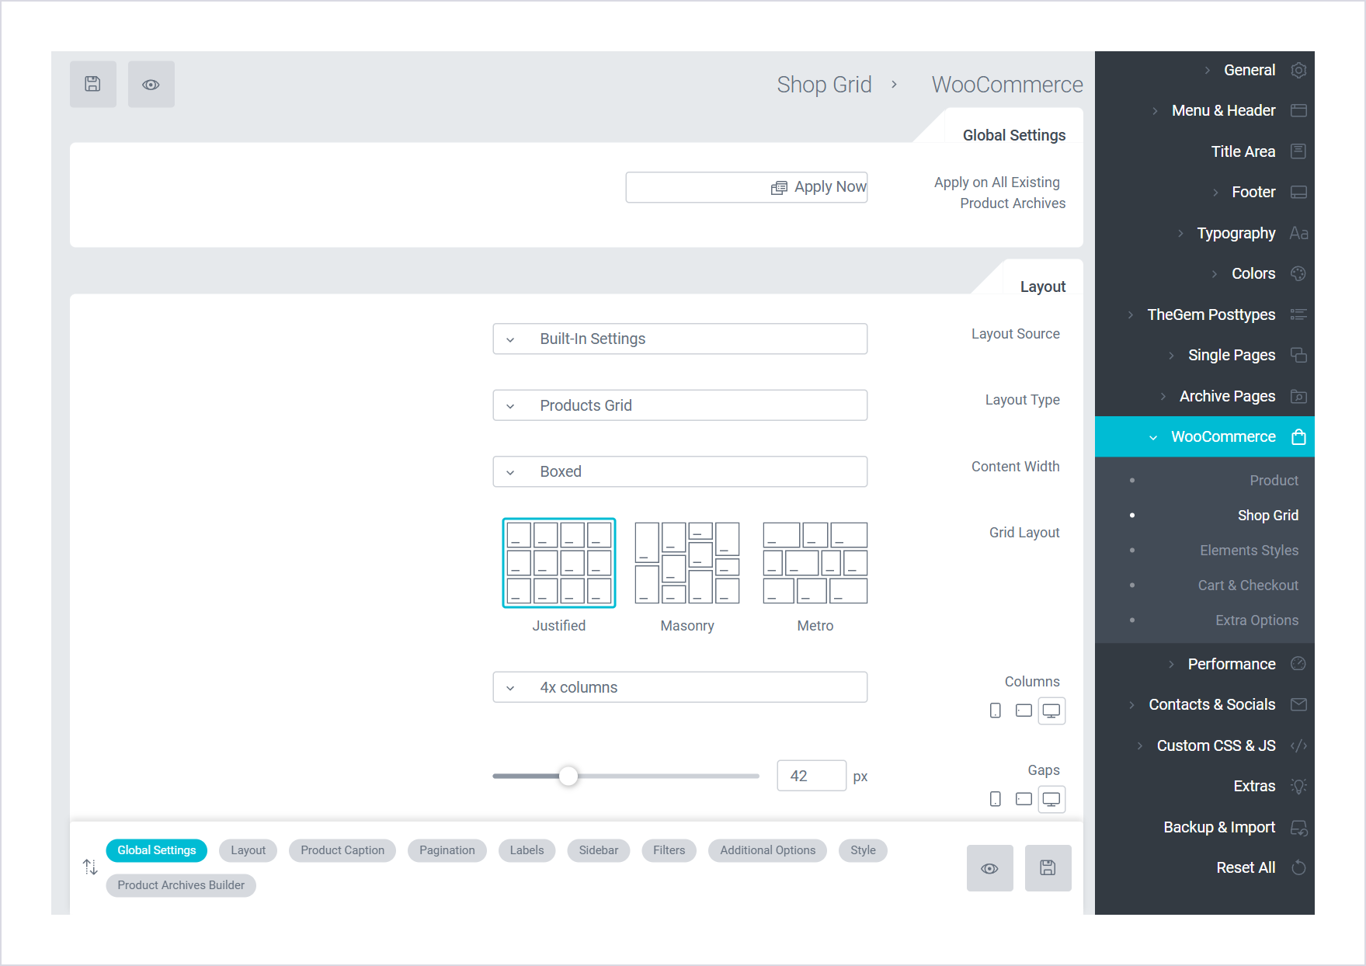Click the Reset All circular arrow icon
Viewport: 1366px width, 966px height.
(1298, 867)
